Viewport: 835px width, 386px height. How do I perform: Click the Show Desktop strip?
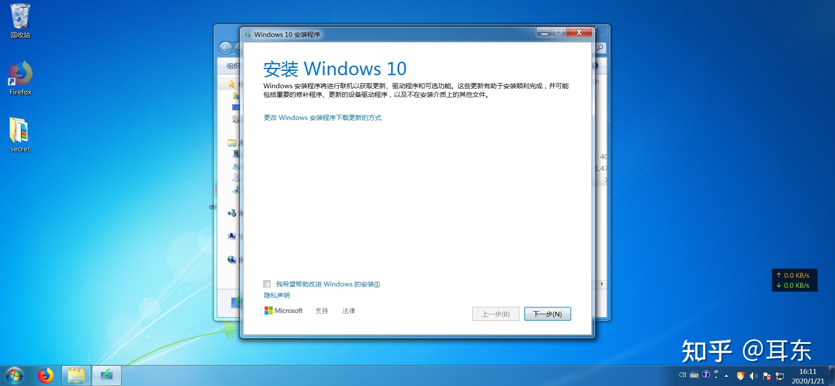pyautogui.click(x=832, y=376)
